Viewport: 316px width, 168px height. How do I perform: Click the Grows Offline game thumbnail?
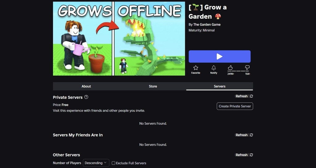[x=119, y=38]
